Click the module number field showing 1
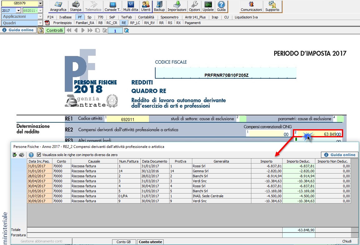 coord(115,31)
